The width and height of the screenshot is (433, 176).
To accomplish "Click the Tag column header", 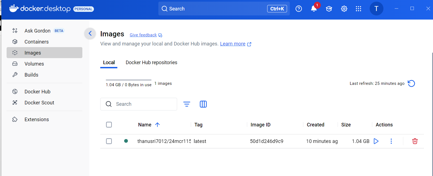I will [x=198, y=125].
